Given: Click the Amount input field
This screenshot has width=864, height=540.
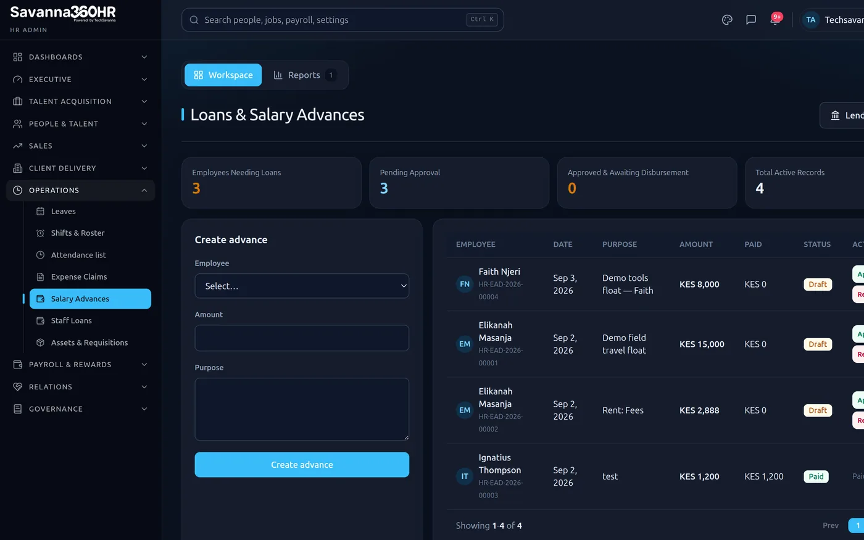Looking at the screenshot, I should pos(302,338).
